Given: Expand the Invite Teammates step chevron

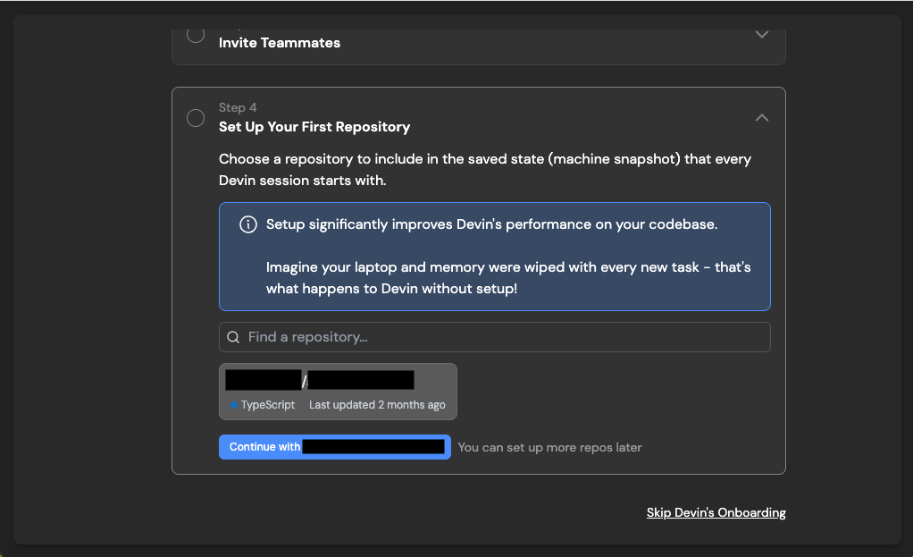Looking at the screenshot, I should pos(762,34).
